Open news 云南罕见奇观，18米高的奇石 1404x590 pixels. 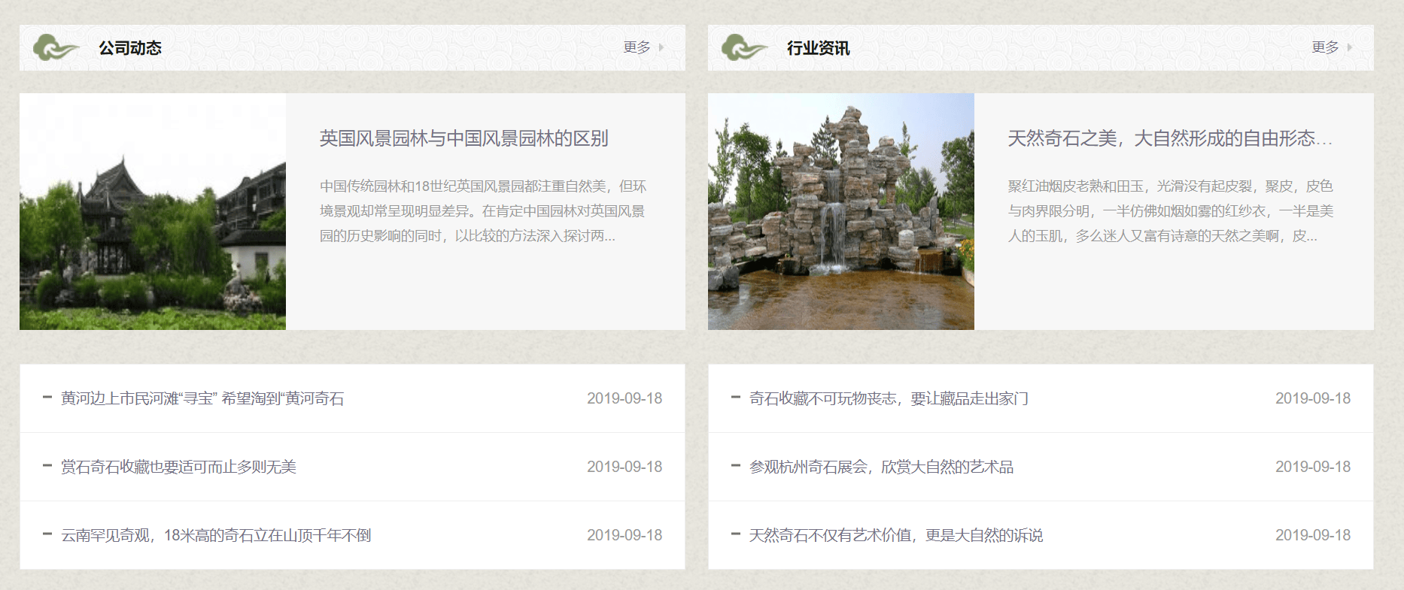pyautogui.click(x=216, y=535)
